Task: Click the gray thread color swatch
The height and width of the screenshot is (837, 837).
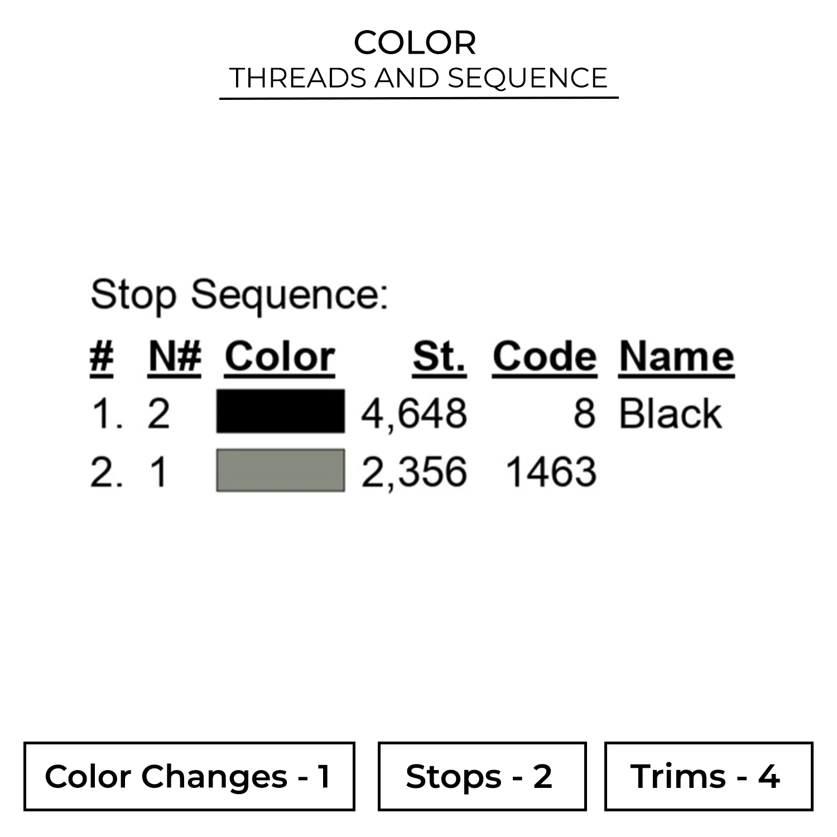Action: tap(280, 470)
